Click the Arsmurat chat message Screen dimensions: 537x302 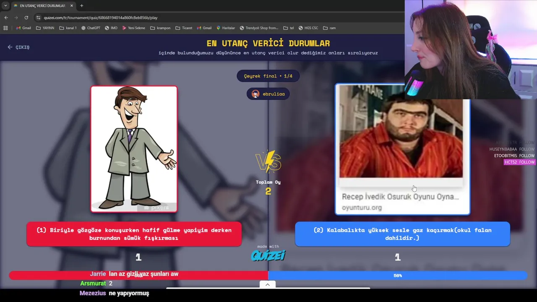click(96, 284)
